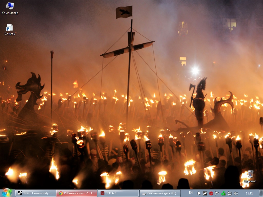
Task: Select the Компьютер desktop icon
Action: click(x=10, y=8)
